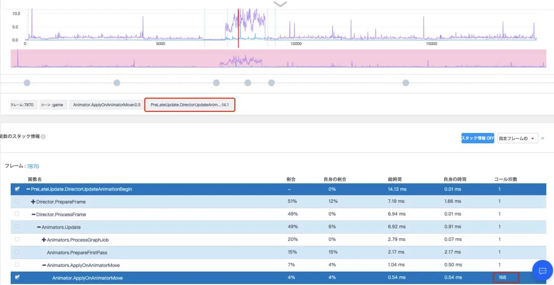
Task: Click 7.19 ms total time cell
Action: (x=395, y=201)
